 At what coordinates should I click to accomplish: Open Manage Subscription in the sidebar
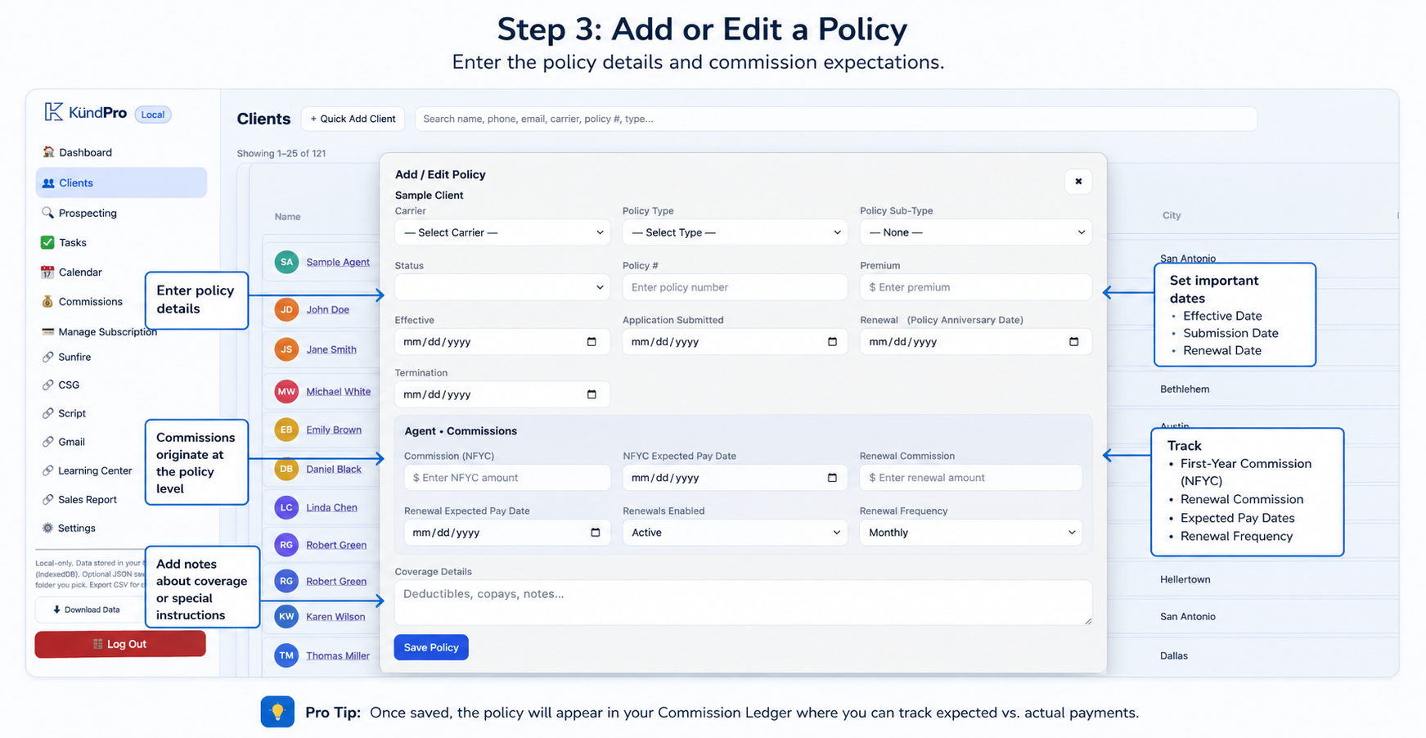tap(107, 331)
